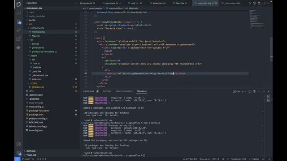This screenshot has height=161, width=287.
Task: Click the feedback icon in status bar
Action: (263, 159)
